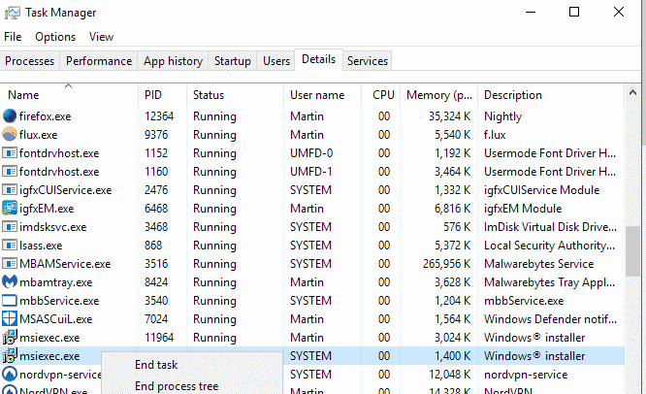646x394 pixels.
Task: Click the installer icon for msiexec.exe PID 11964
Action: click(x=10, y=337)
